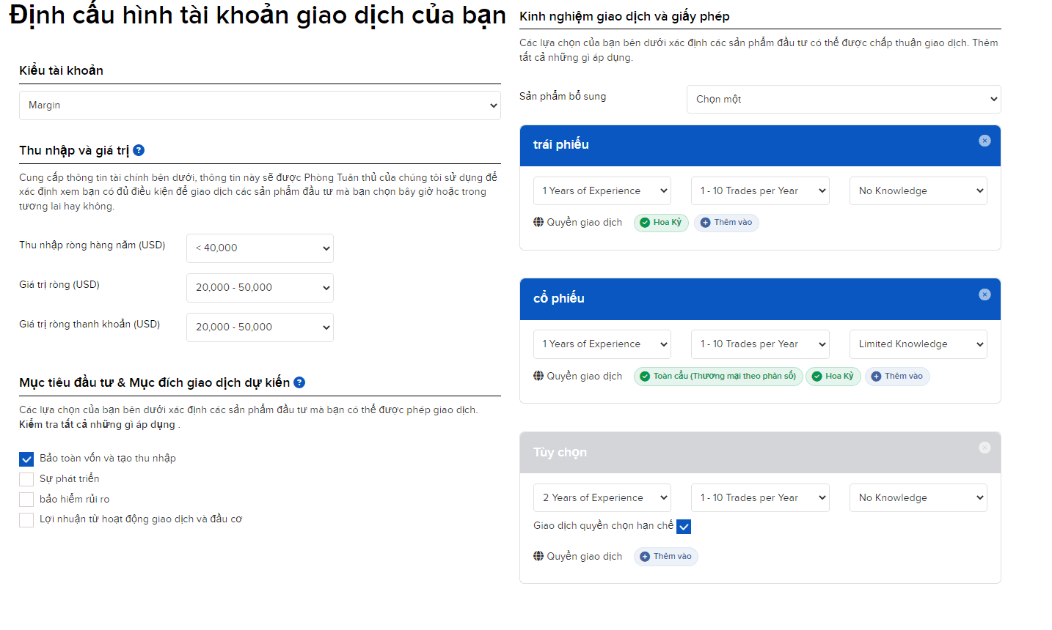This screenshot has width=1052, height=630.
Task: Remove the trái phiếu product card
Action: click(985, 141)
